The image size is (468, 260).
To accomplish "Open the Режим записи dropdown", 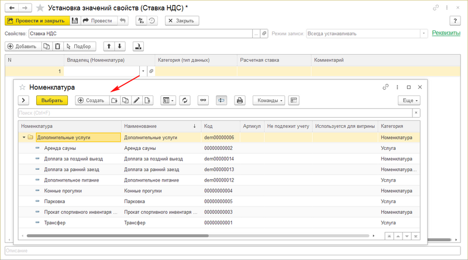I will (x=424, y=33).
